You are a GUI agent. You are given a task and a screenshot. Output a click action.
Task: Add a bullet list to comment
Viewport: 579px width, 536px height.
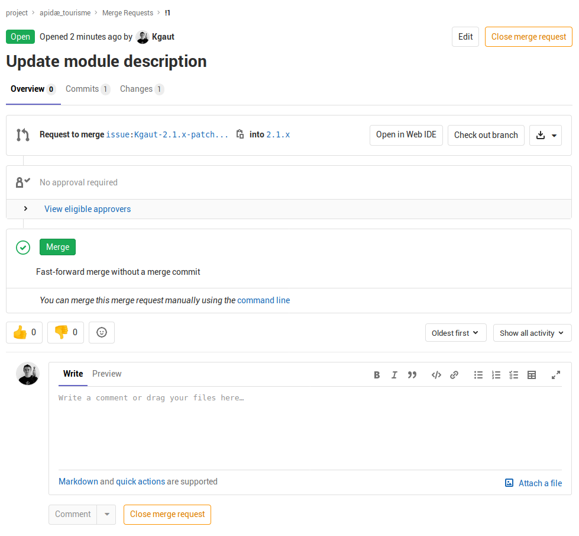click(x=478, y=375)
